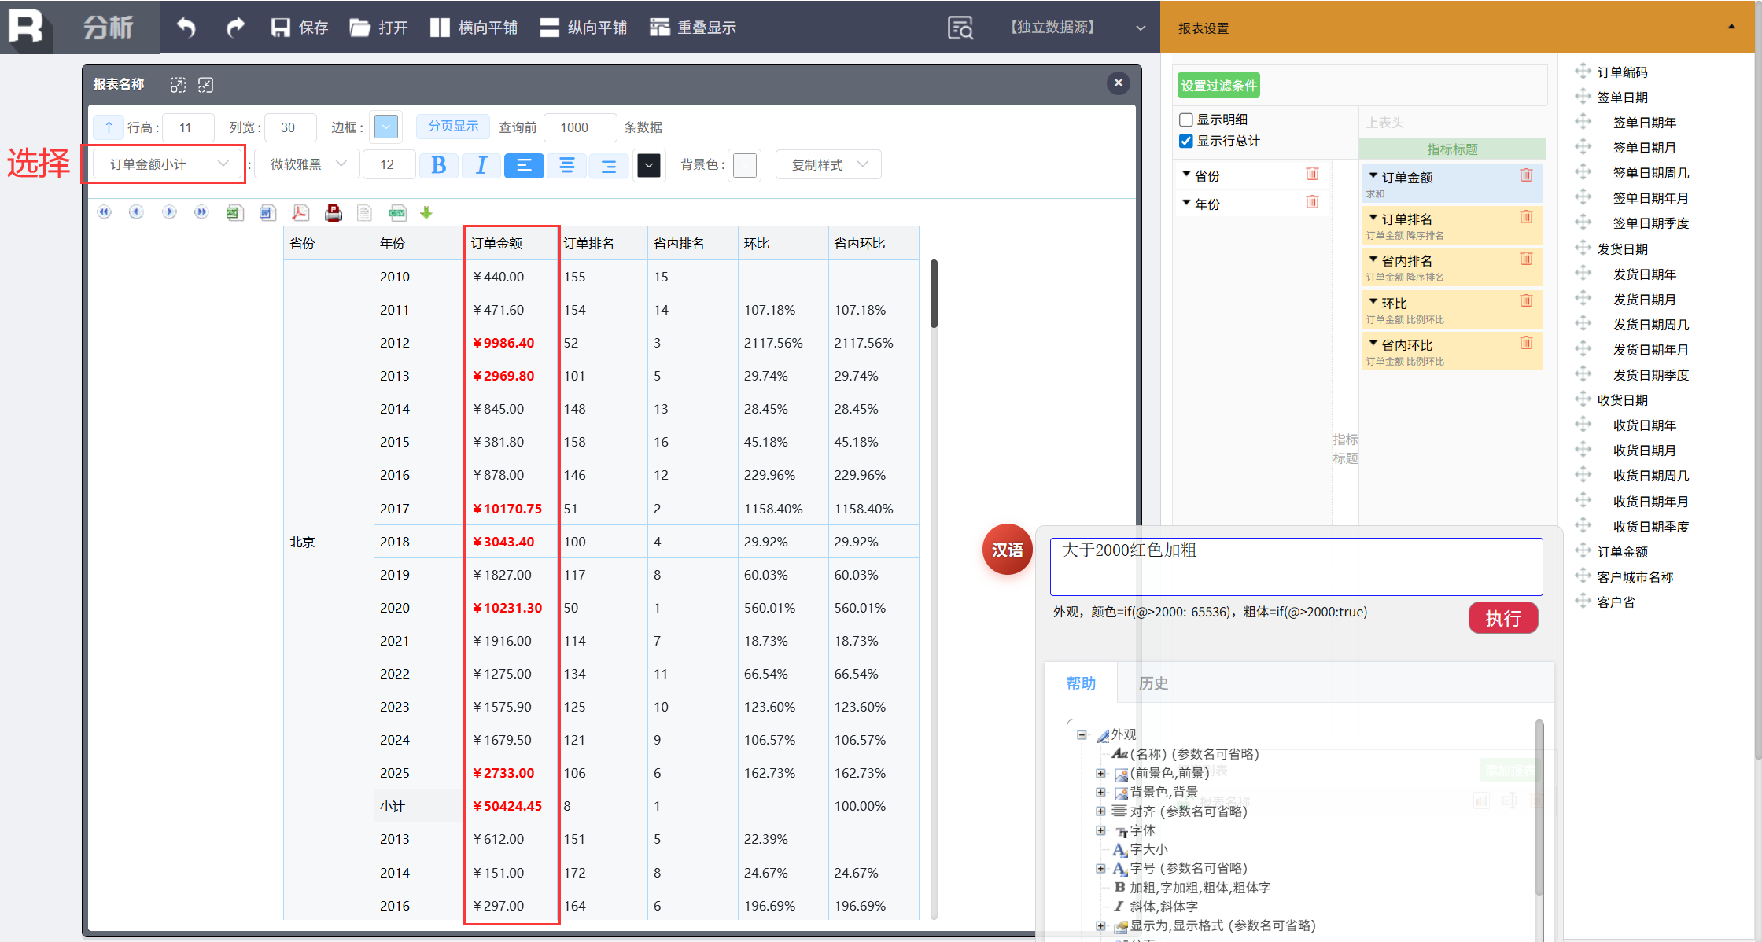
Task: Uncheck the 显示行总计 checkbox
Action: click(x=1186, y=141)
